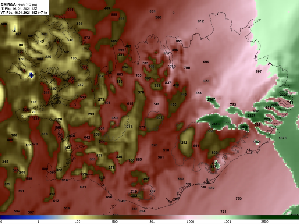Image resolution: width=299 pixels, height=224 pixels.
Task: Click the yellow segment near scale label 100
Action: 76,217
